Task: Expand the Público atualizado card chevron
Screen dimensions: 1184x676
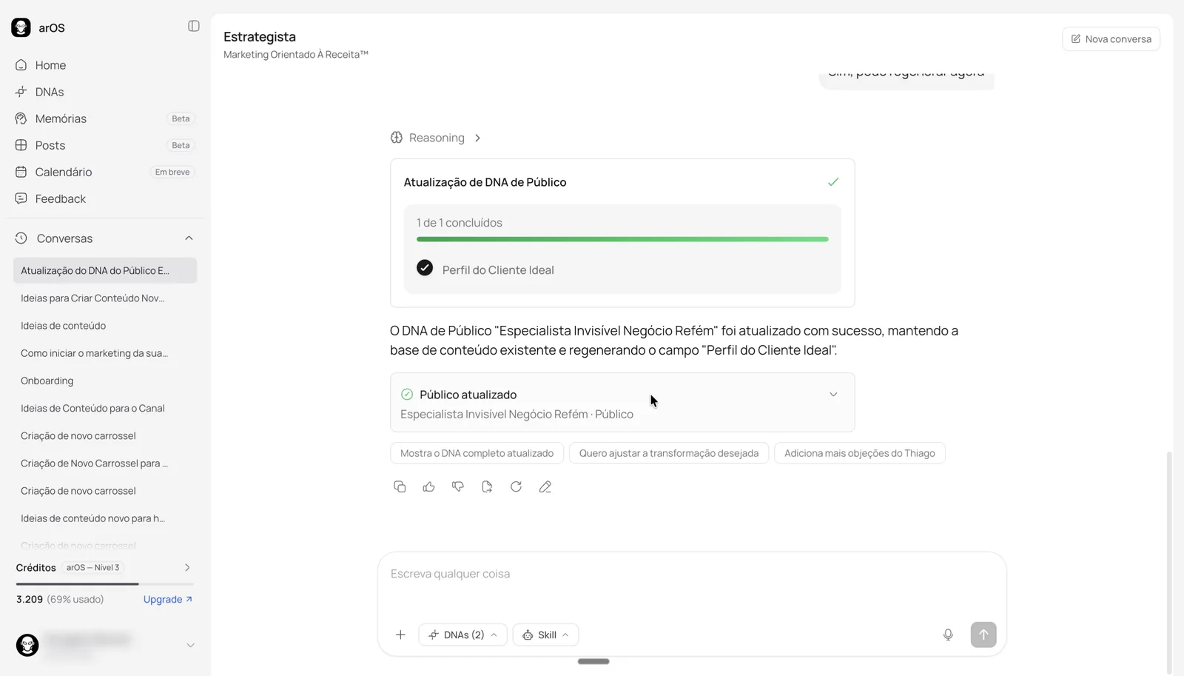Action: click(833, 395)
